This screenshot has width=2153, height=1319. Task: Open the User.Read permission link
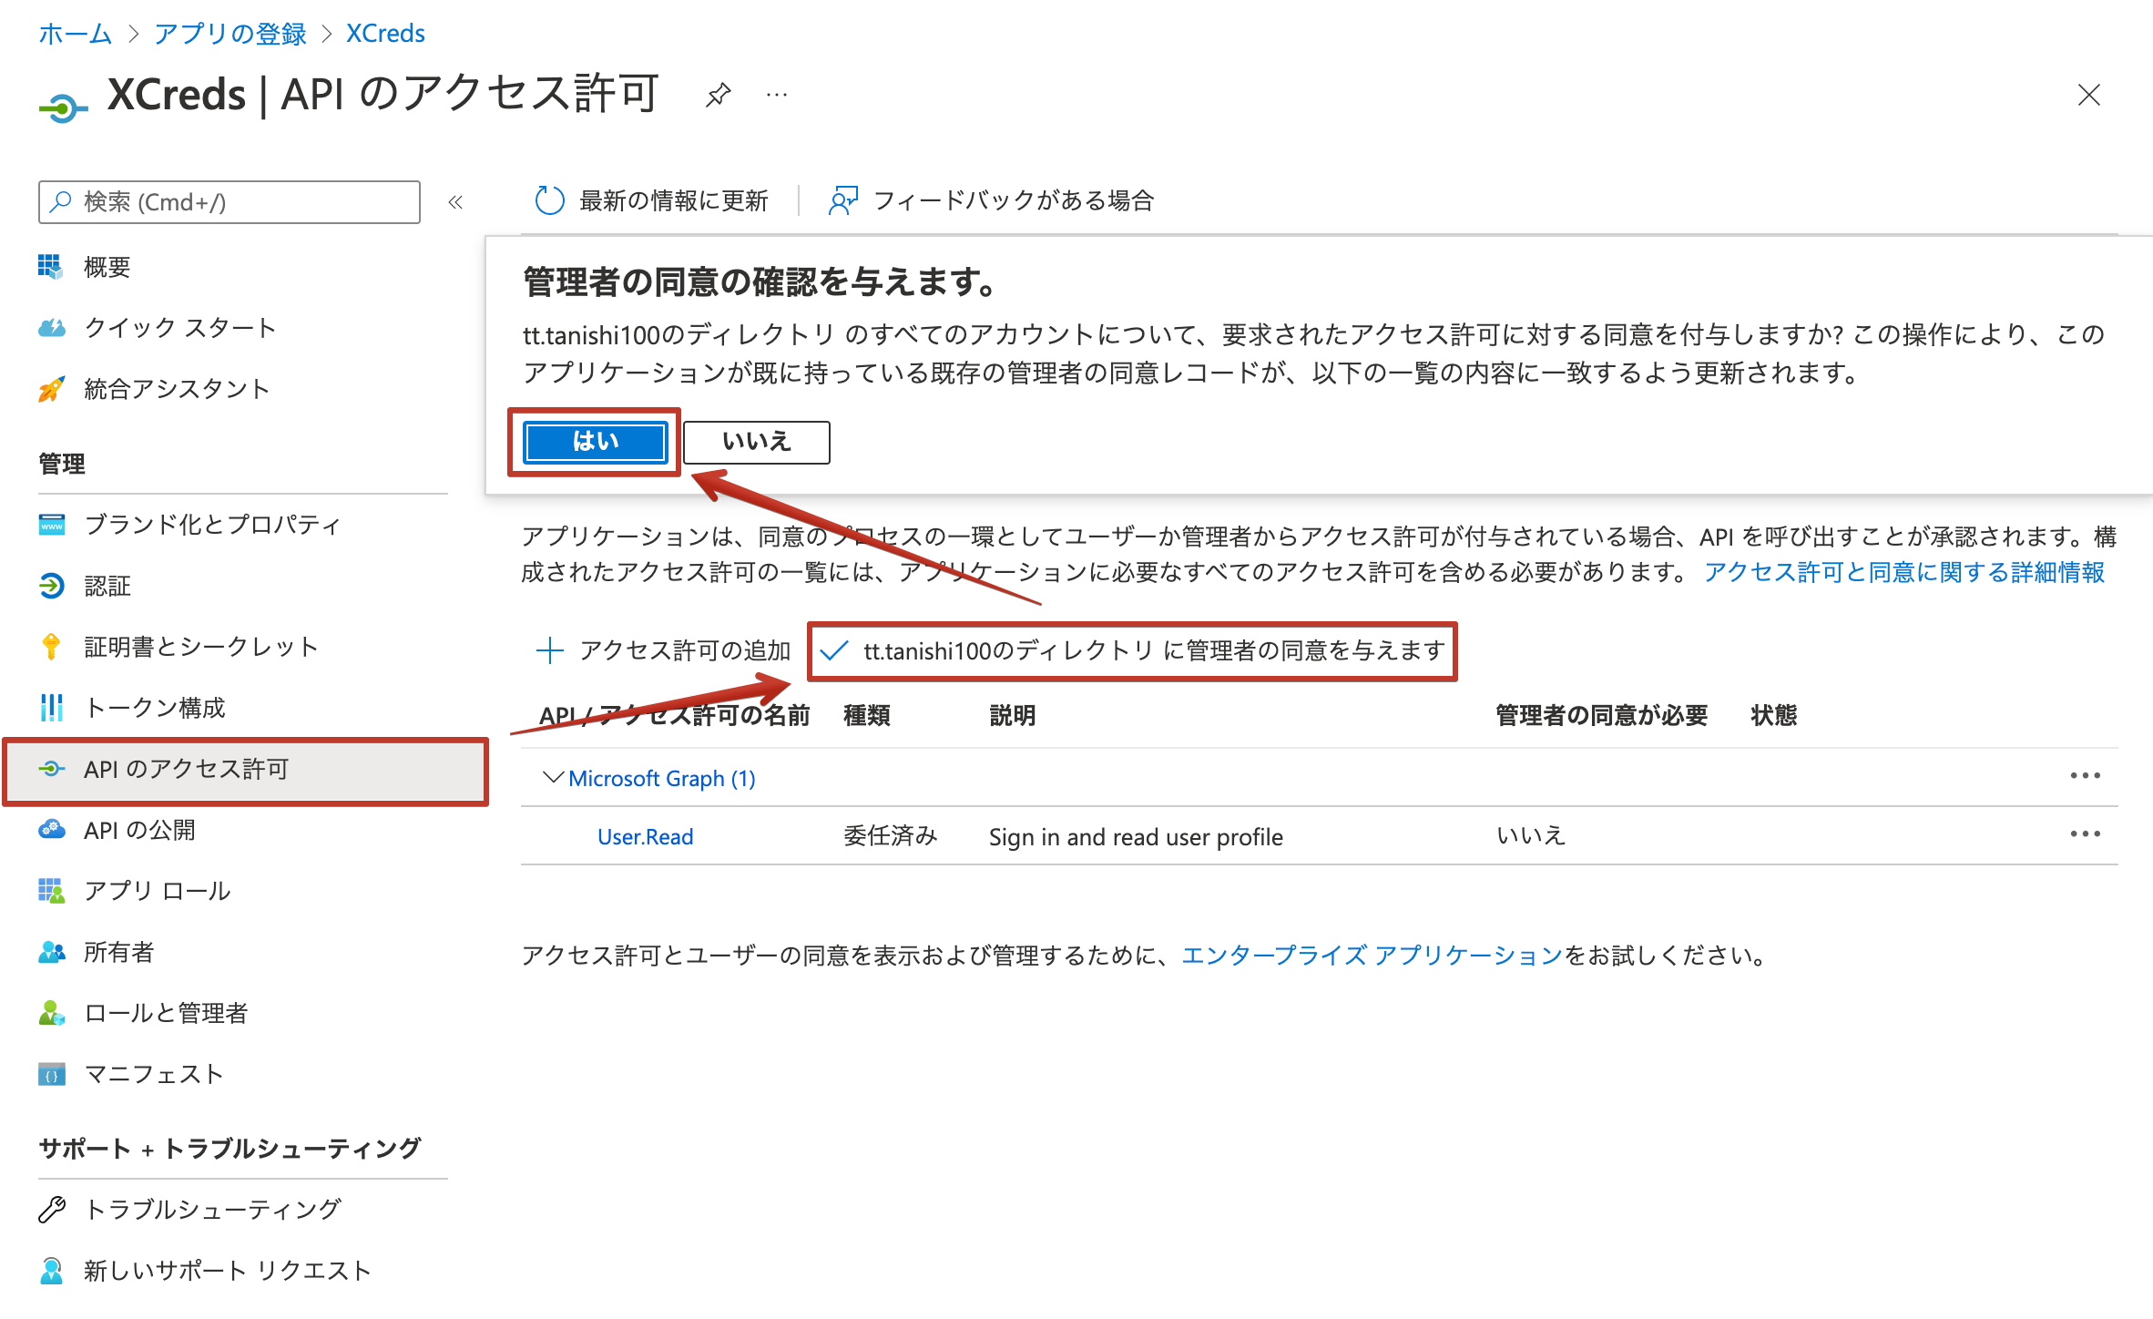(645, 837)
